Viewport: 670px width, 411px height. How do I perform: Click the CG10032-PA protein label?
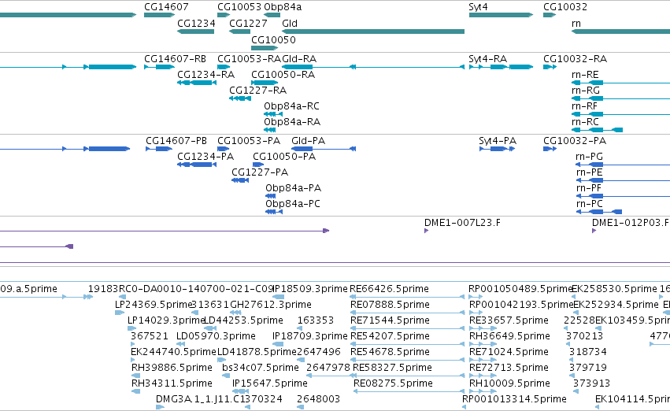coord(575,141)
